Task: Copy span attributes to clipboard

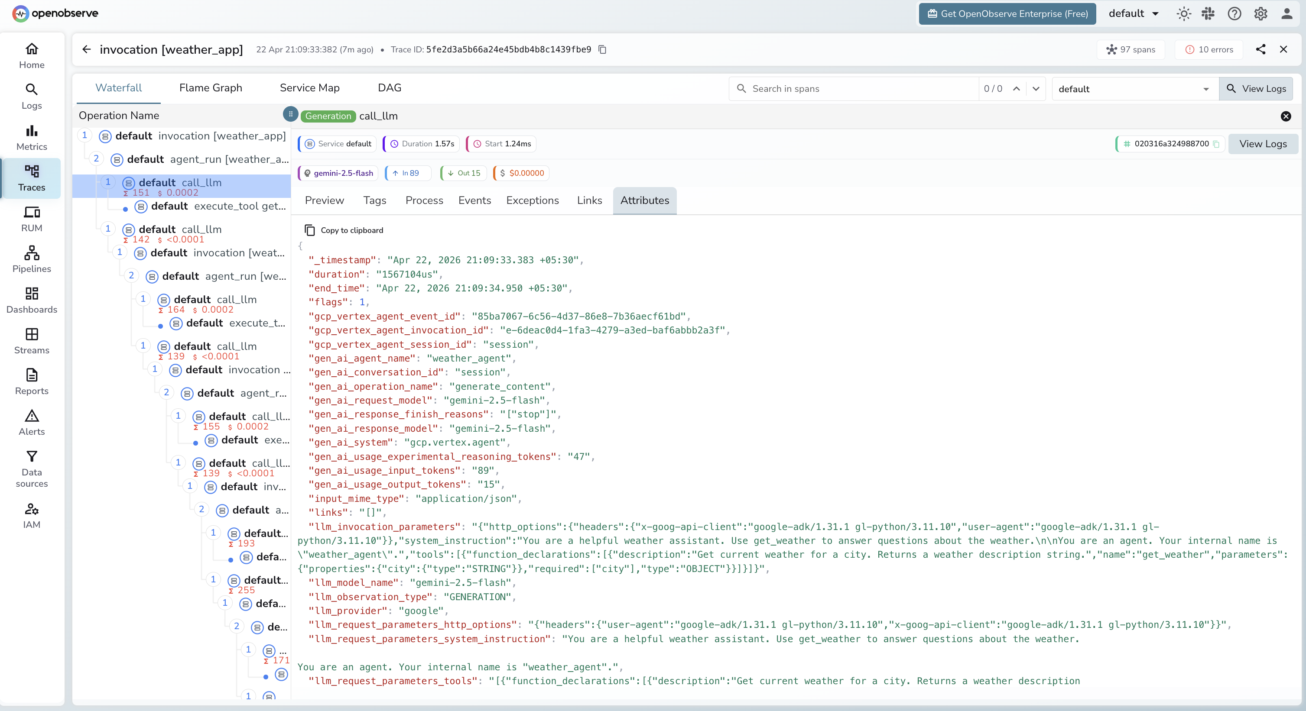Action: pos(344,229)
